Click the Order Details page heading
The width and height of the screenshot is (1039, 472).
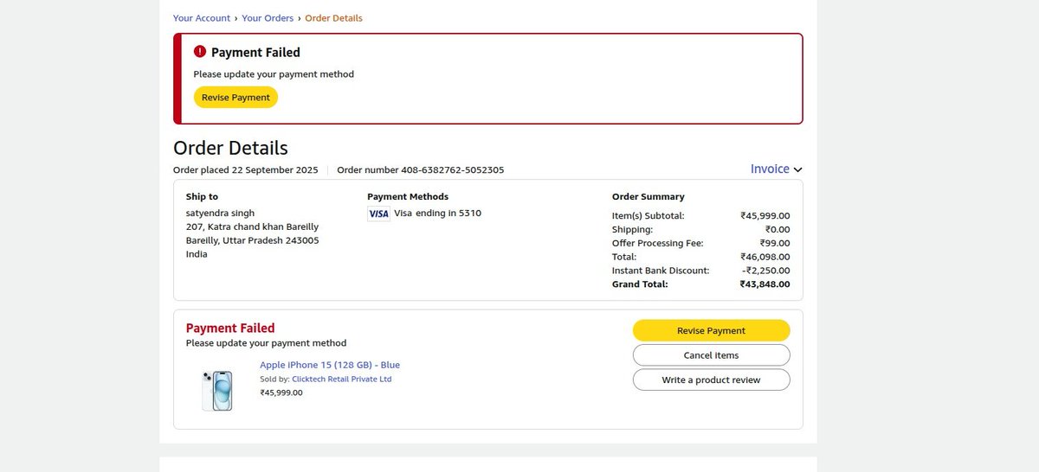coord(230,148)
